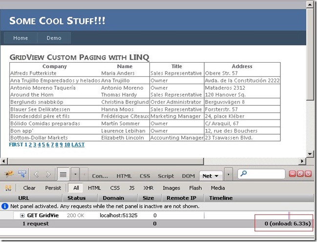Filter requests by Images type
Image resolution: width=317 pixels, height=242 pixels.
tap(171, 188)
